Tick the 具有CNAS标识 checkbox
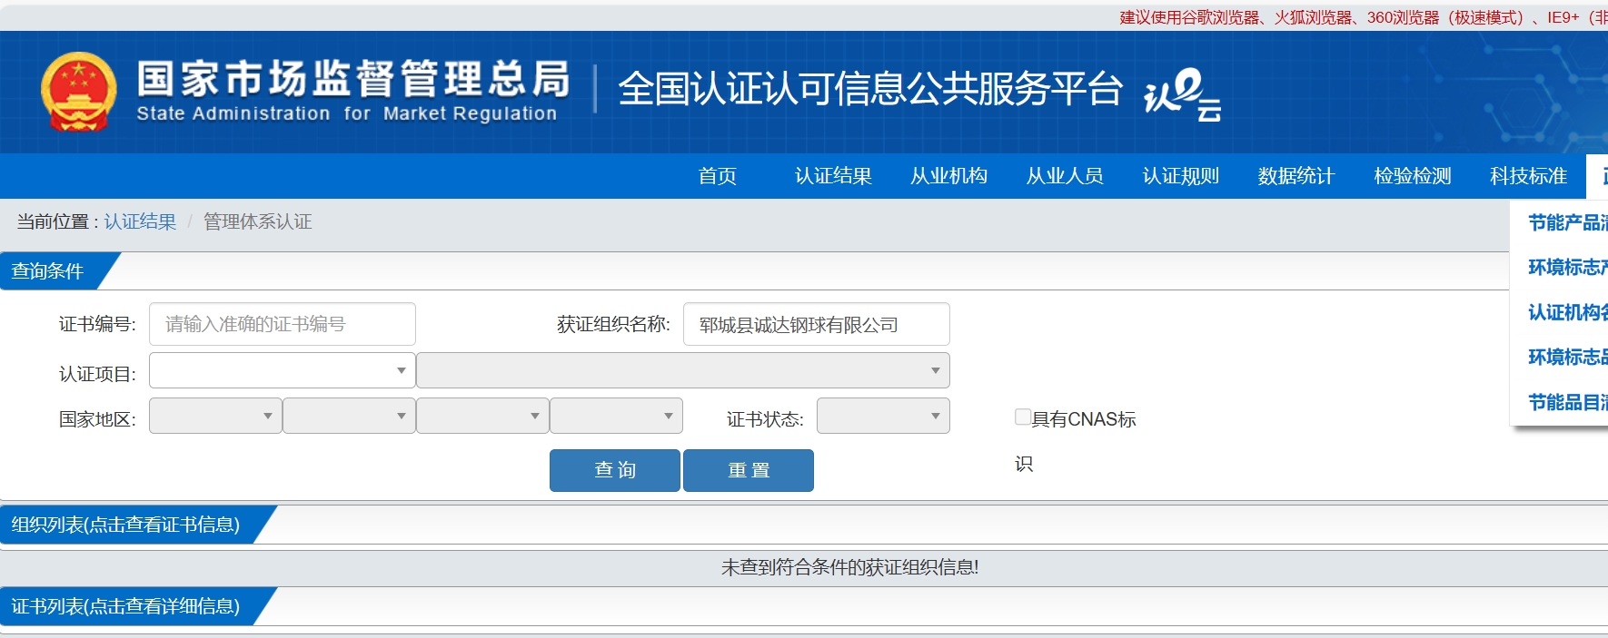1608x638 pixels. coord(1023,417)
